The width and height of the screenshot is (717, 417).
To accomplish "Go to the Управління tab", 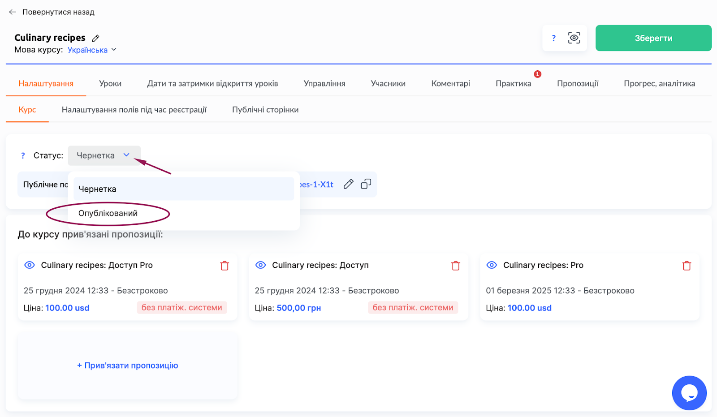I will [x=324, y=83].
